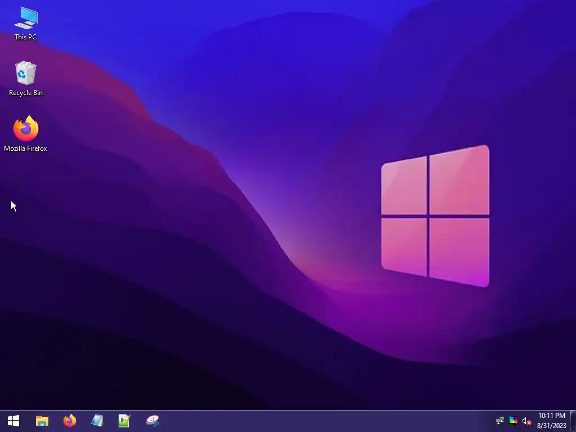Open the green notes editor taskbar icon
Viewport: 576px width, 432px height.
pos(124,421)
